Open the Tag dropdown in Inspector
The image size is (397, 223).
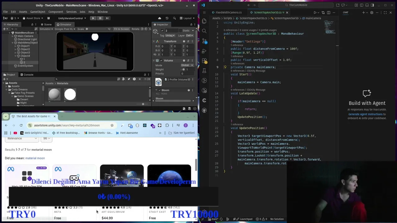[x=170, y=36]
